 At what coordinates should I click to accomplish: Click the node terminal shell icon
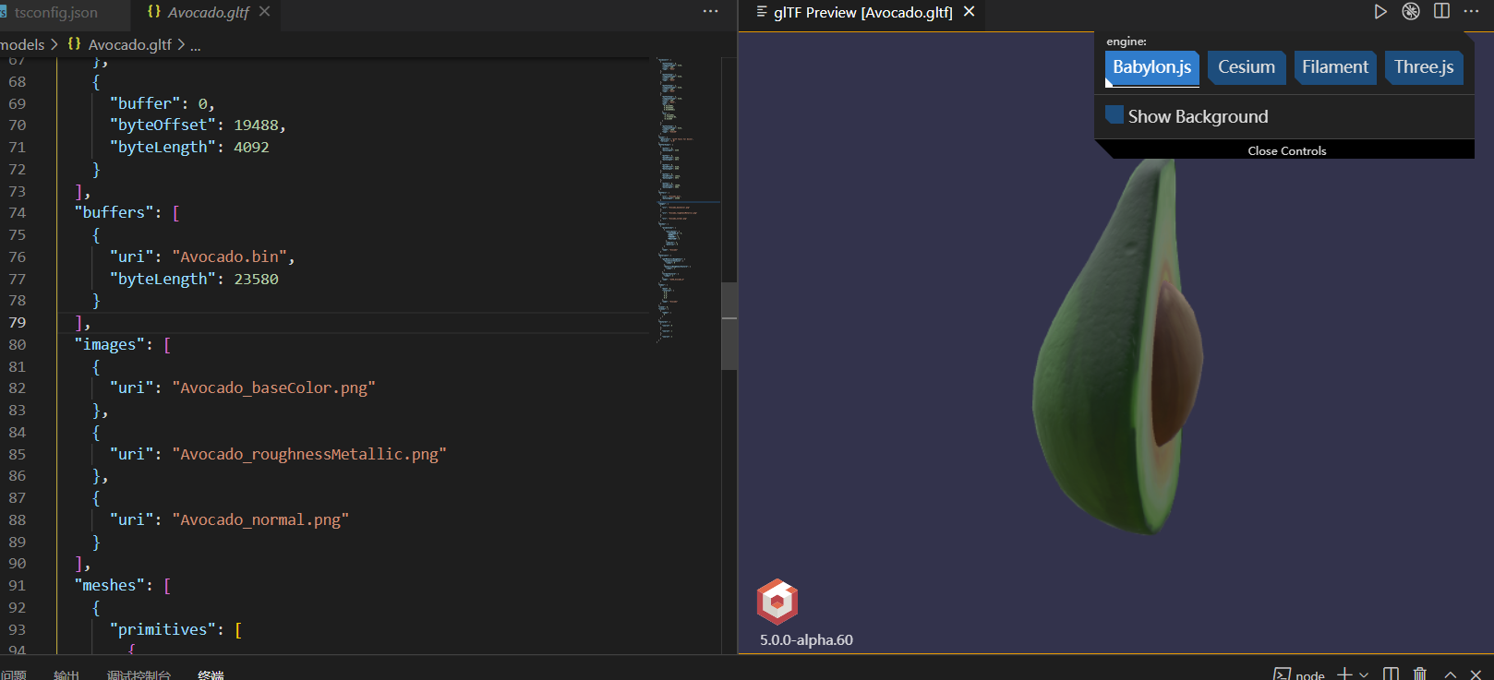[1282, 674]
